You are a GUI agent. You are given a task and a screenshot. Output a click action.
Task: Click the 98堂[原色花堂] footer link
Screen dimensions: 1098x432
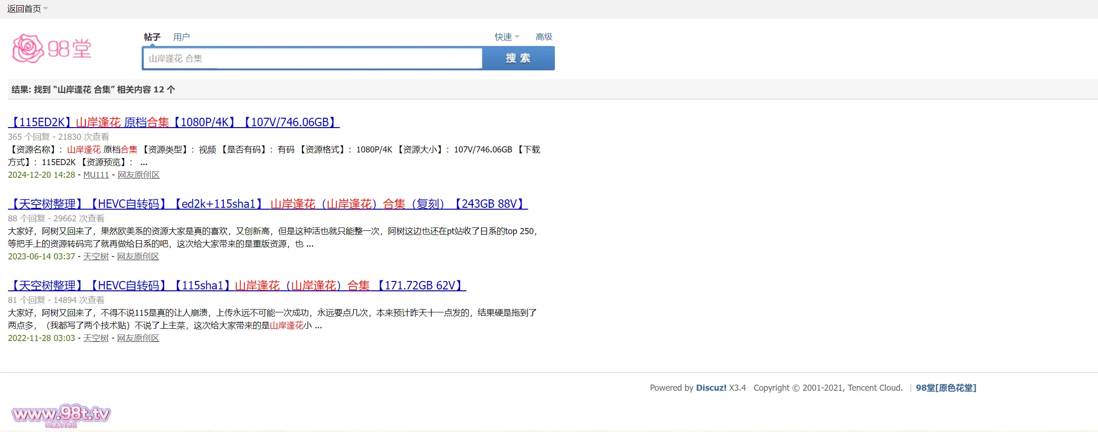tap(946, 388)
